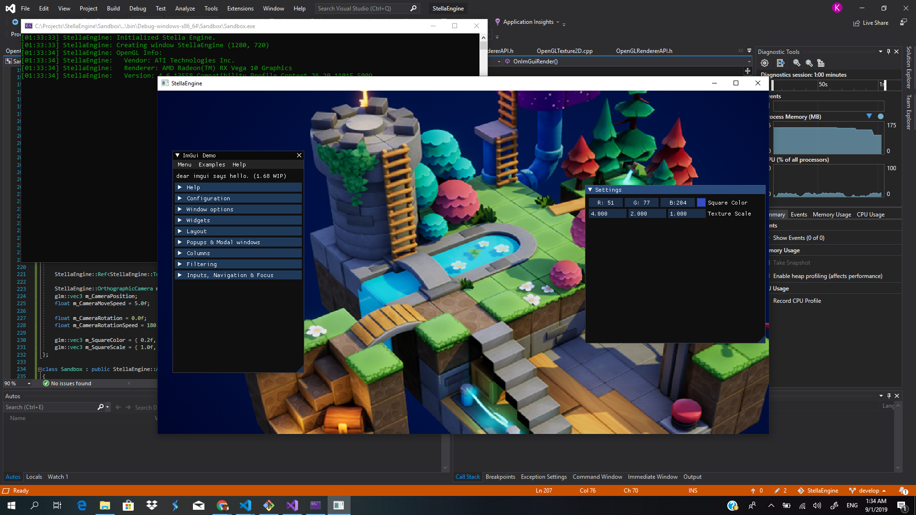Click the search magnifier in Visual Studio search box
916x515 pixels.
pos(413,8)
